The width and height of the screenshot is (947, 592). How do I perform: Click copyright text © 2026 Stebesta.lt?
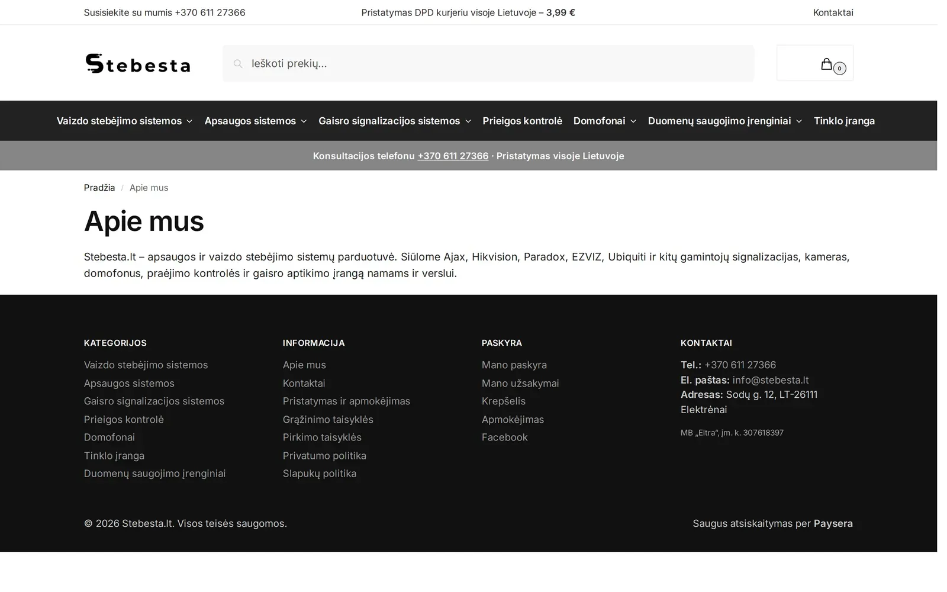(185, 523)
